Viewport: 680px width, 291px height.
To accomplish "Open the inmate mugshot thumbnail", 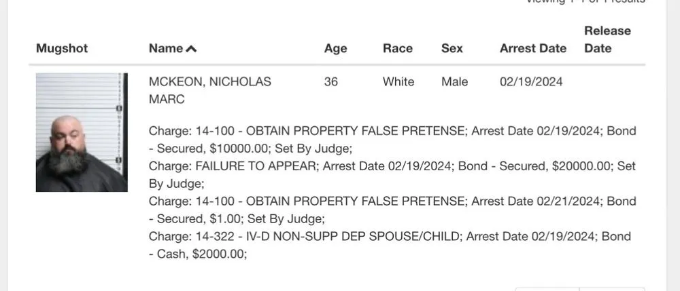I will pos(82,132).
